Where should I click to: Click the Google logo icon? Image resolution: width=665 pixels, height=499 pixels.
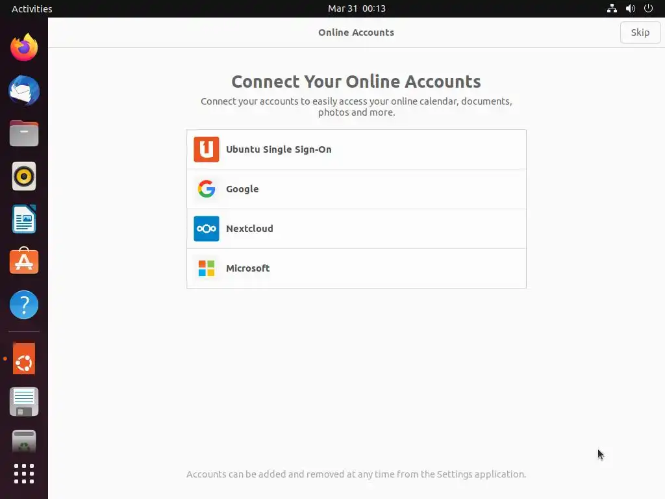pyautogui.click(x=206, y=189)
